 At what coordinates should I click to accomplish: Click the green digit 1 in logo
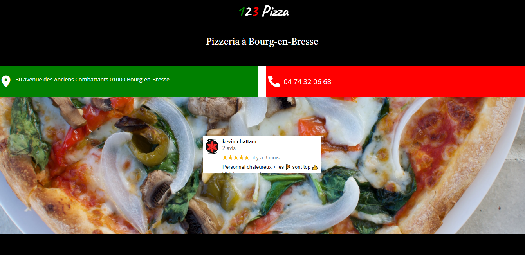coord(242,13)
